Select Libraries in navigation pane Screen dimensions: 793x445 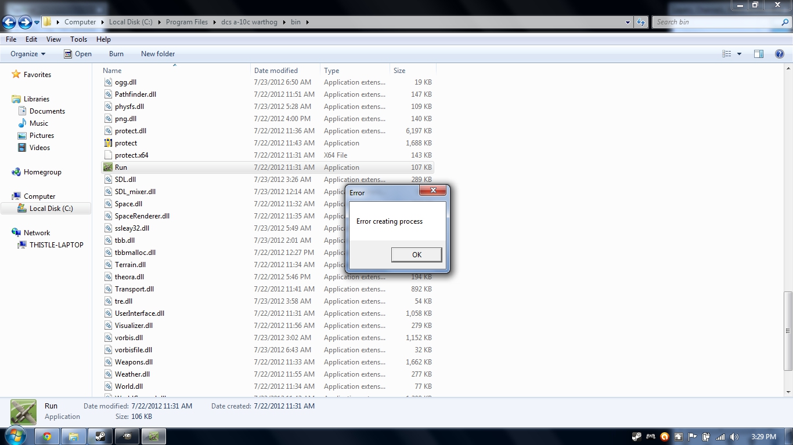coord(37,99)
